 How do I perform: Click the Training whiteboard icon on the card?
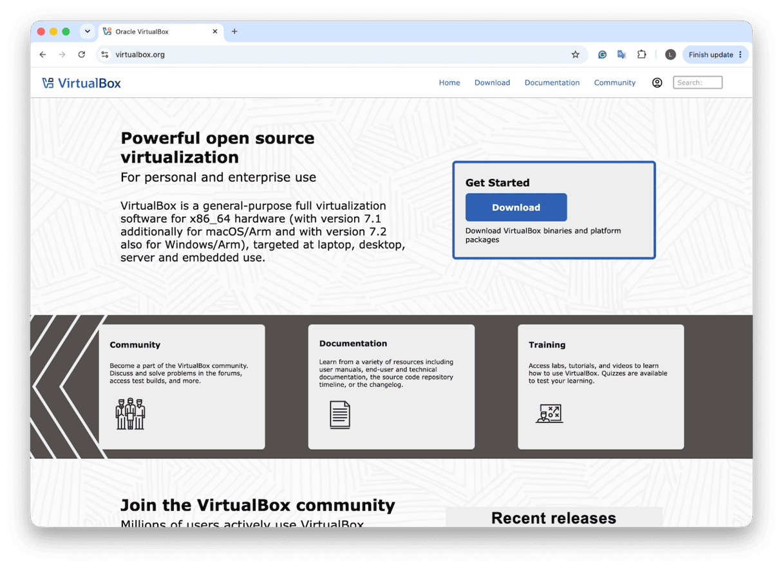pos(549,413)
